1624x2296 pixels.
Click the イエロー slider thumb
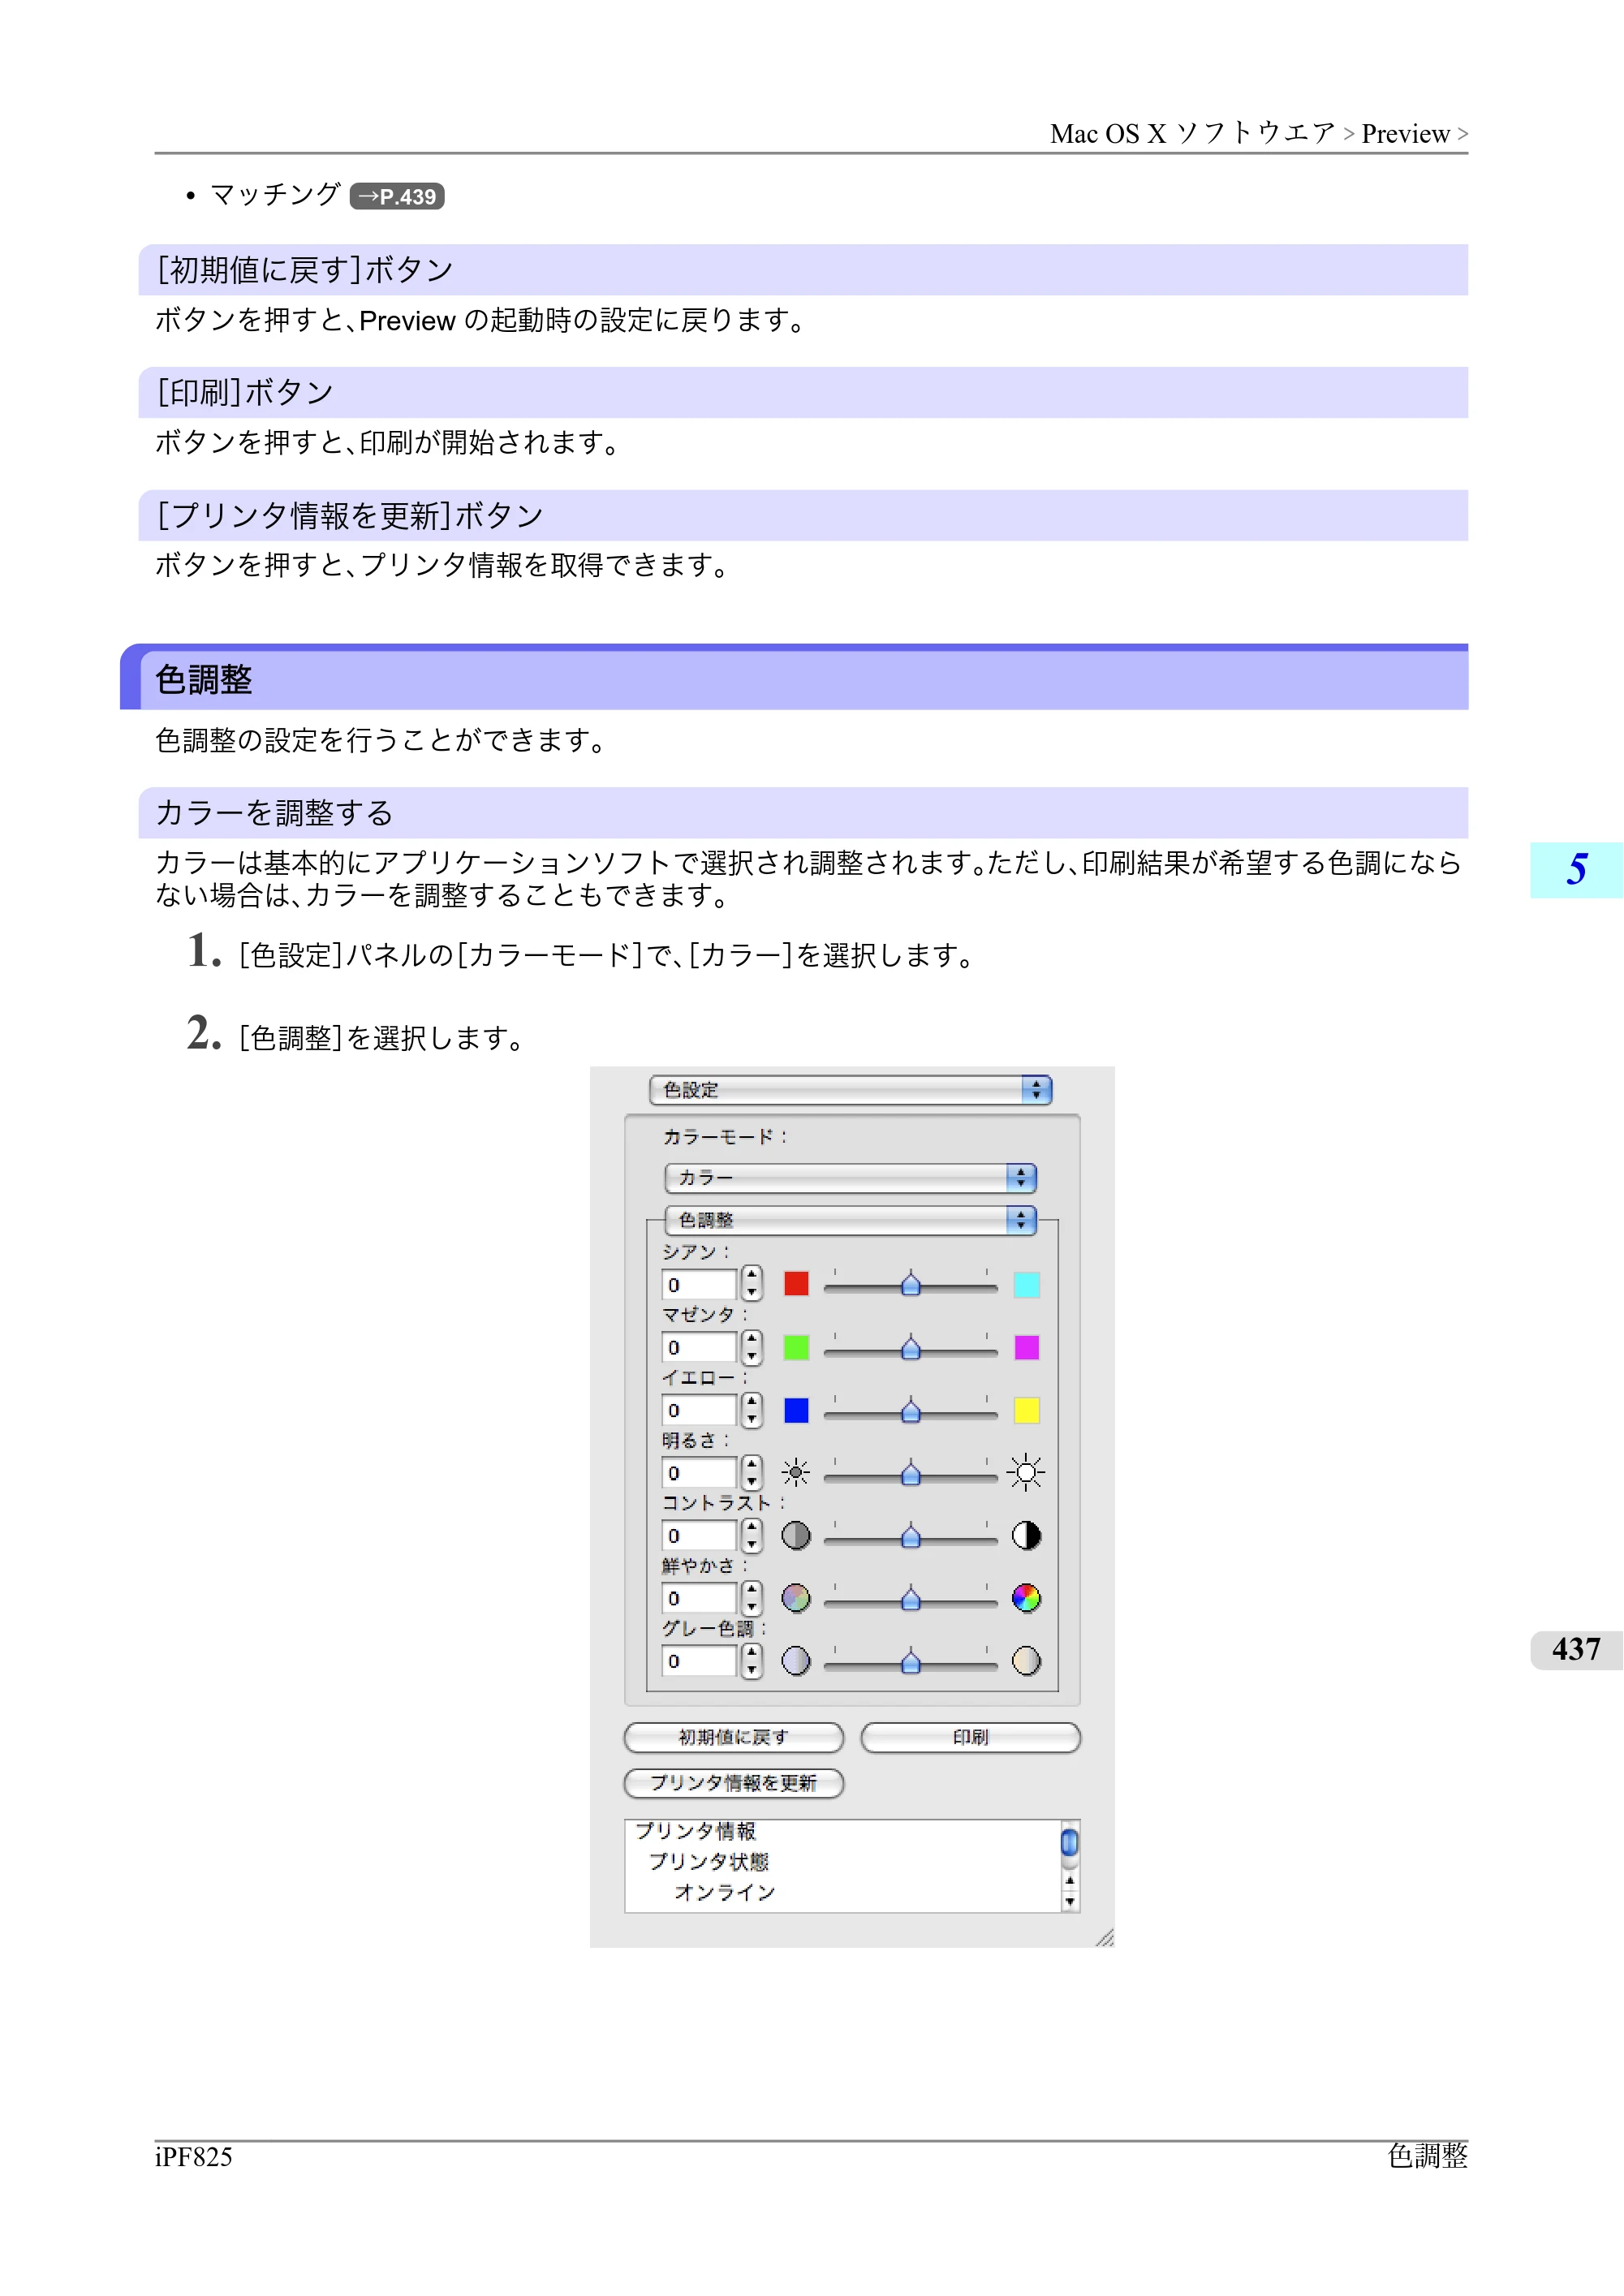911,1411
